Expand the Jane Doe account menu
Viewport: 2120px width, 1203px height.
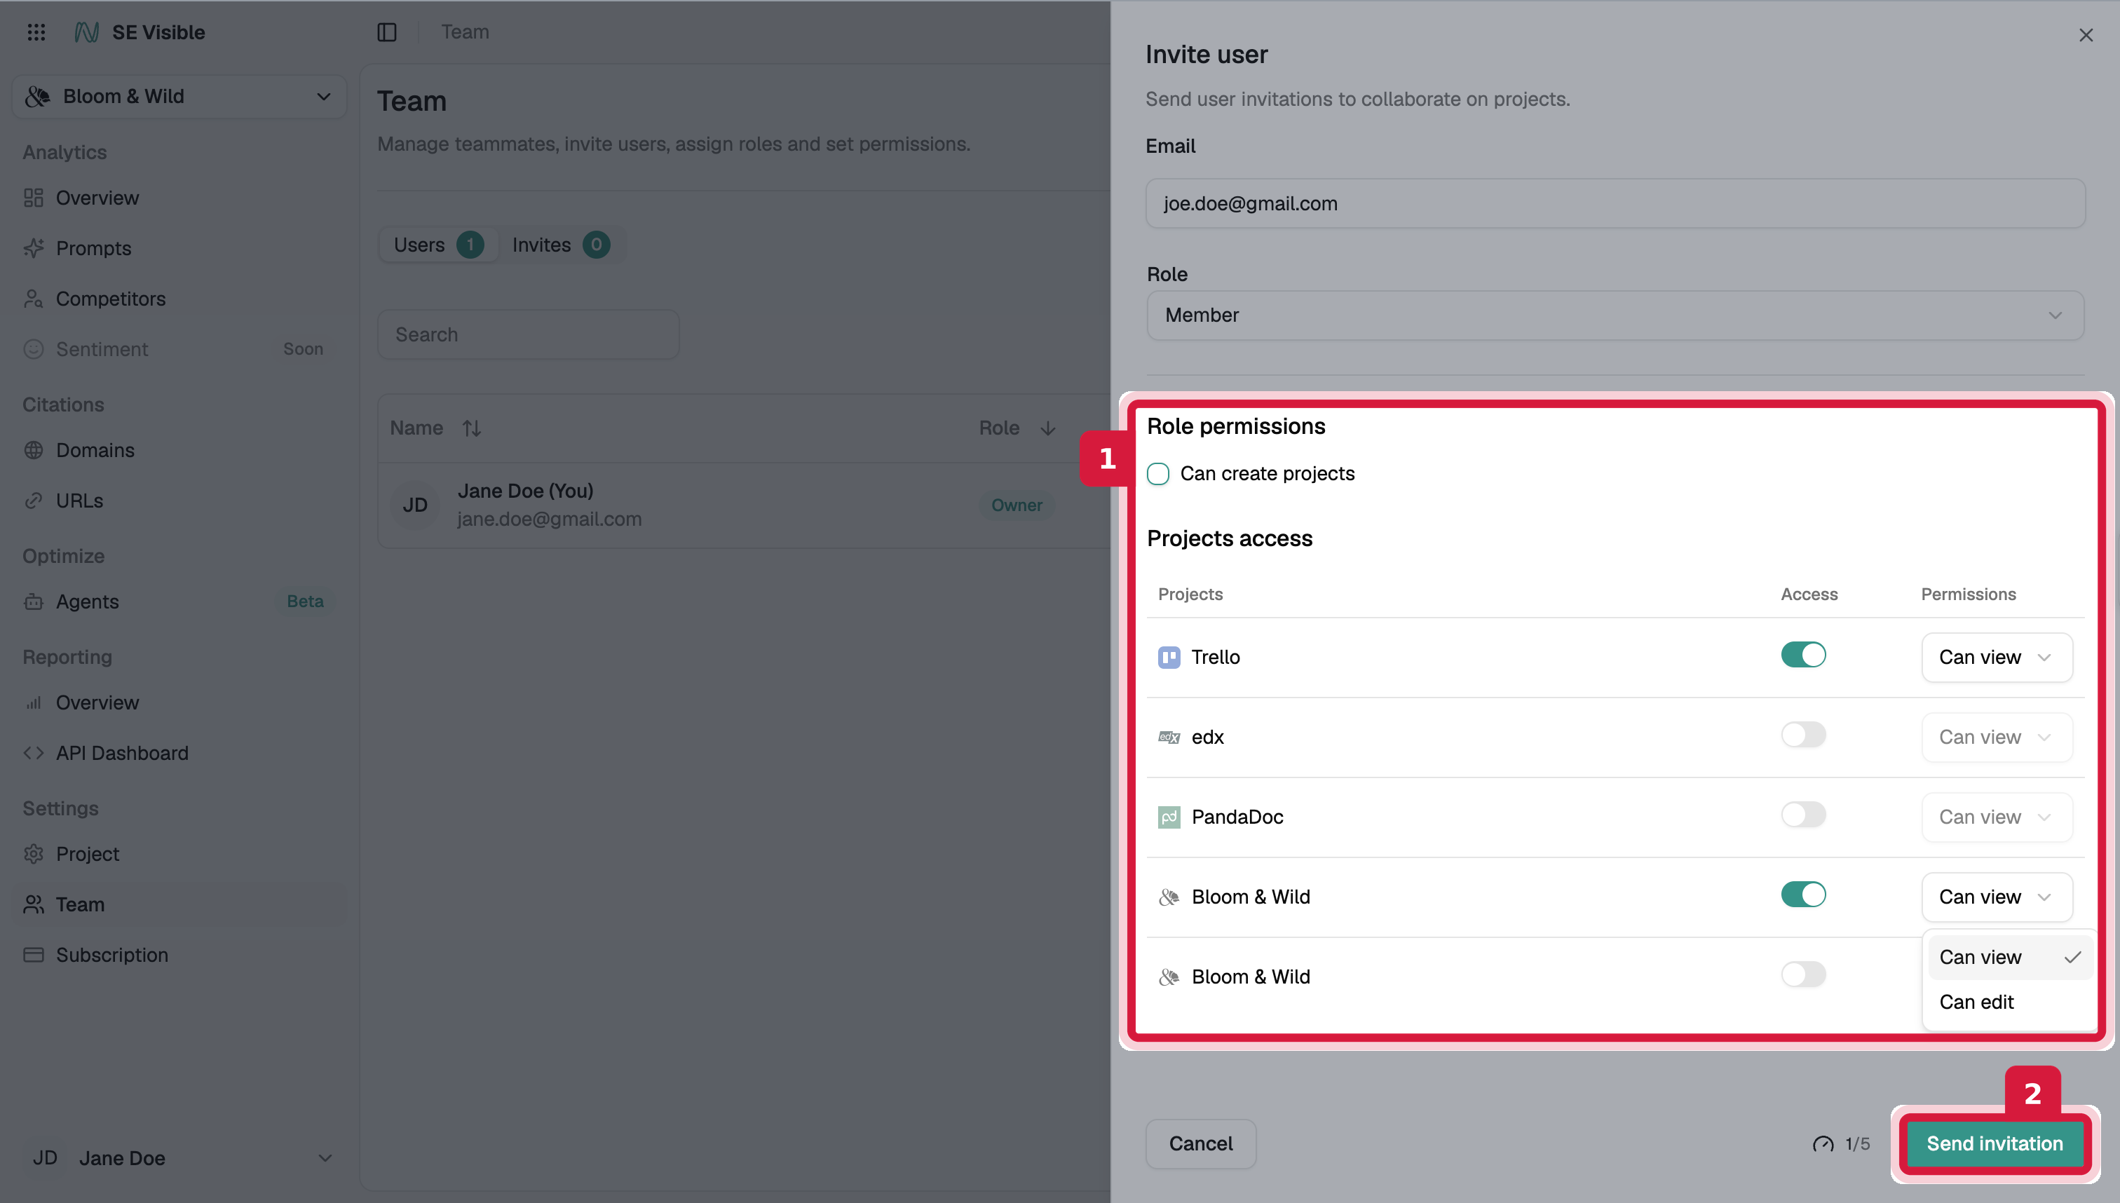[179, 1157]
